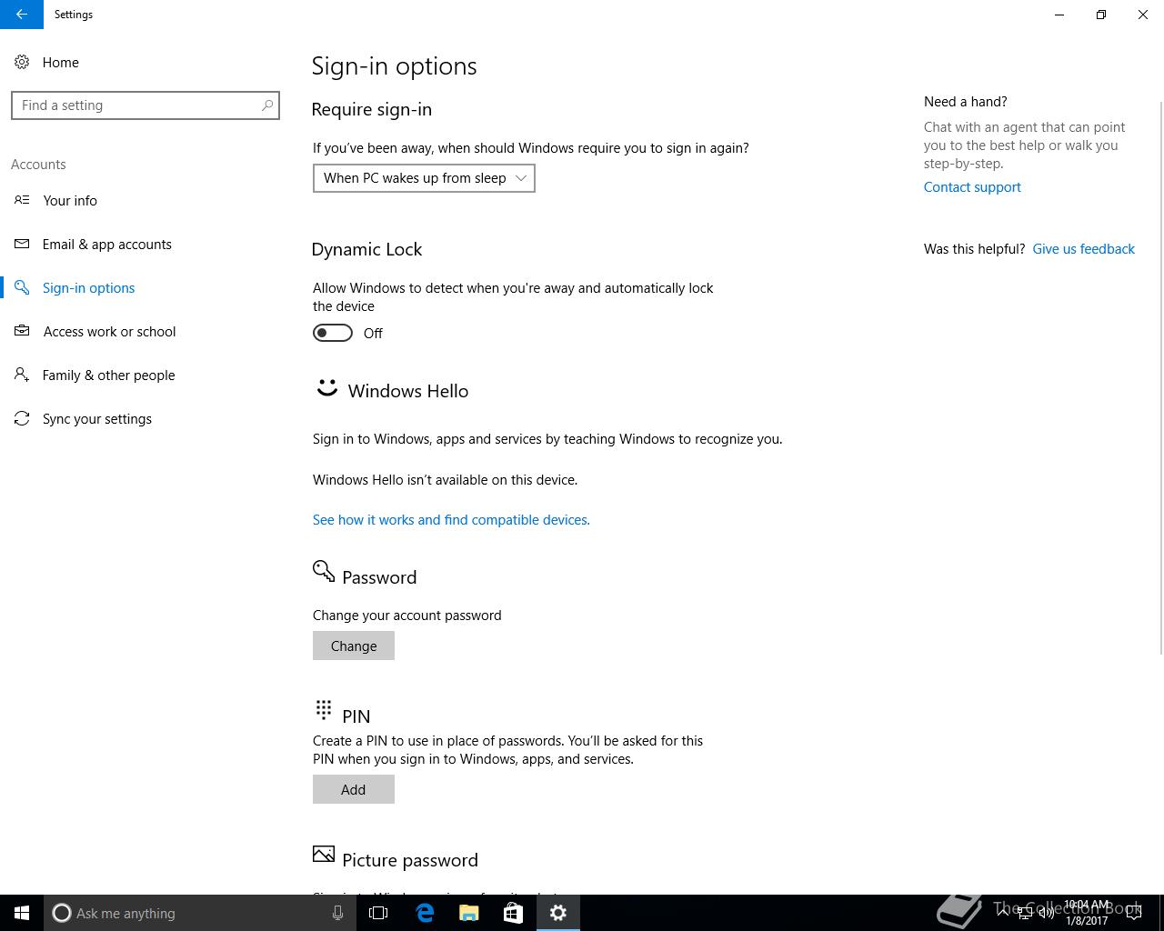Toggle Dynamic Lock switch
This screenshot has height=931, width=1164.
pyautogui.click(x=333, y=333)
